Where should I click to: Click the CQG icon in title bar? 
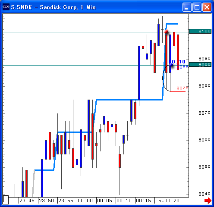tap(6, 7)
